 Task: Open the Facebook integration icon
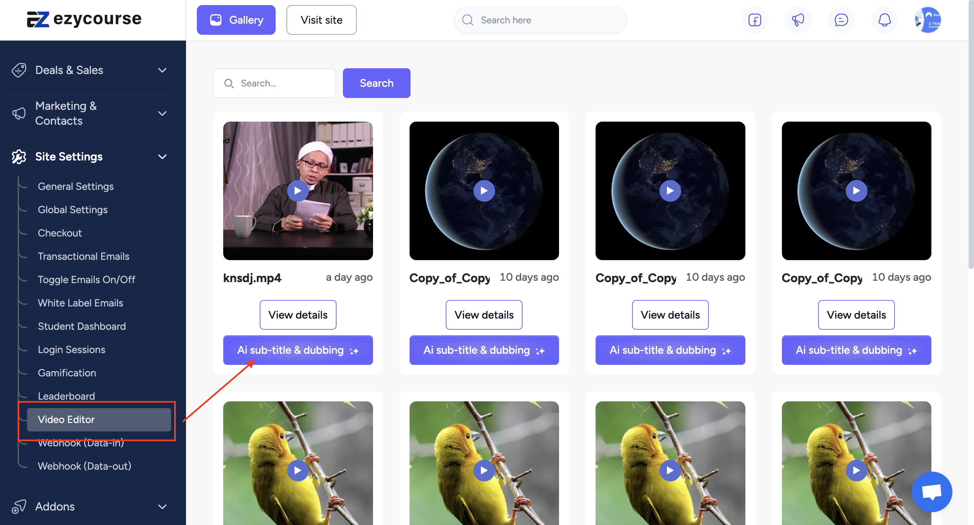pos(755,19)
